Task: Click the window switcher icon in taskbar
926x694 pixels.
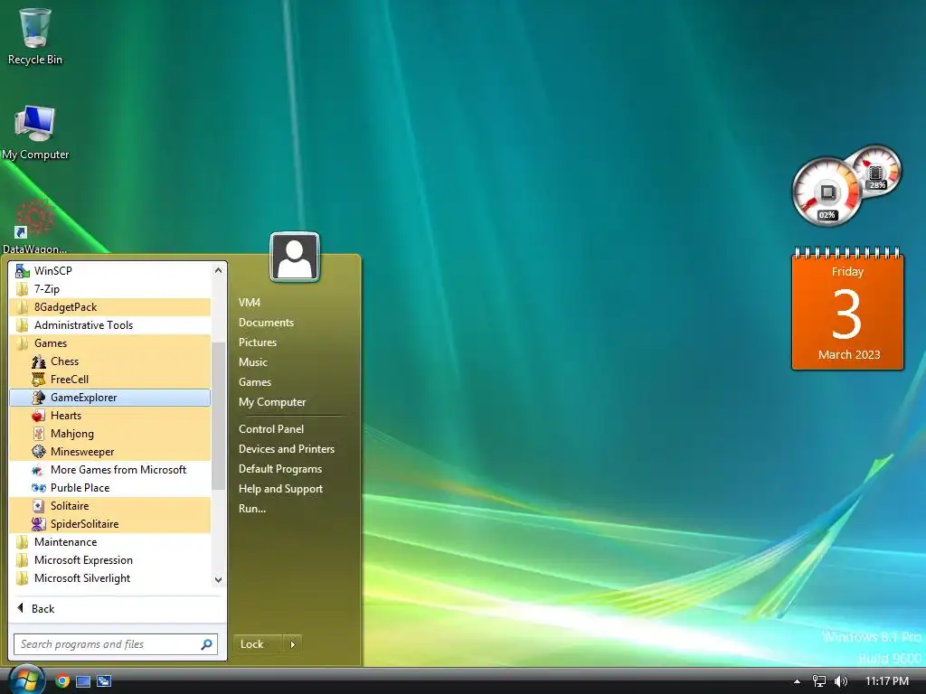Action: pyautogui.click(x=104, y=681)
